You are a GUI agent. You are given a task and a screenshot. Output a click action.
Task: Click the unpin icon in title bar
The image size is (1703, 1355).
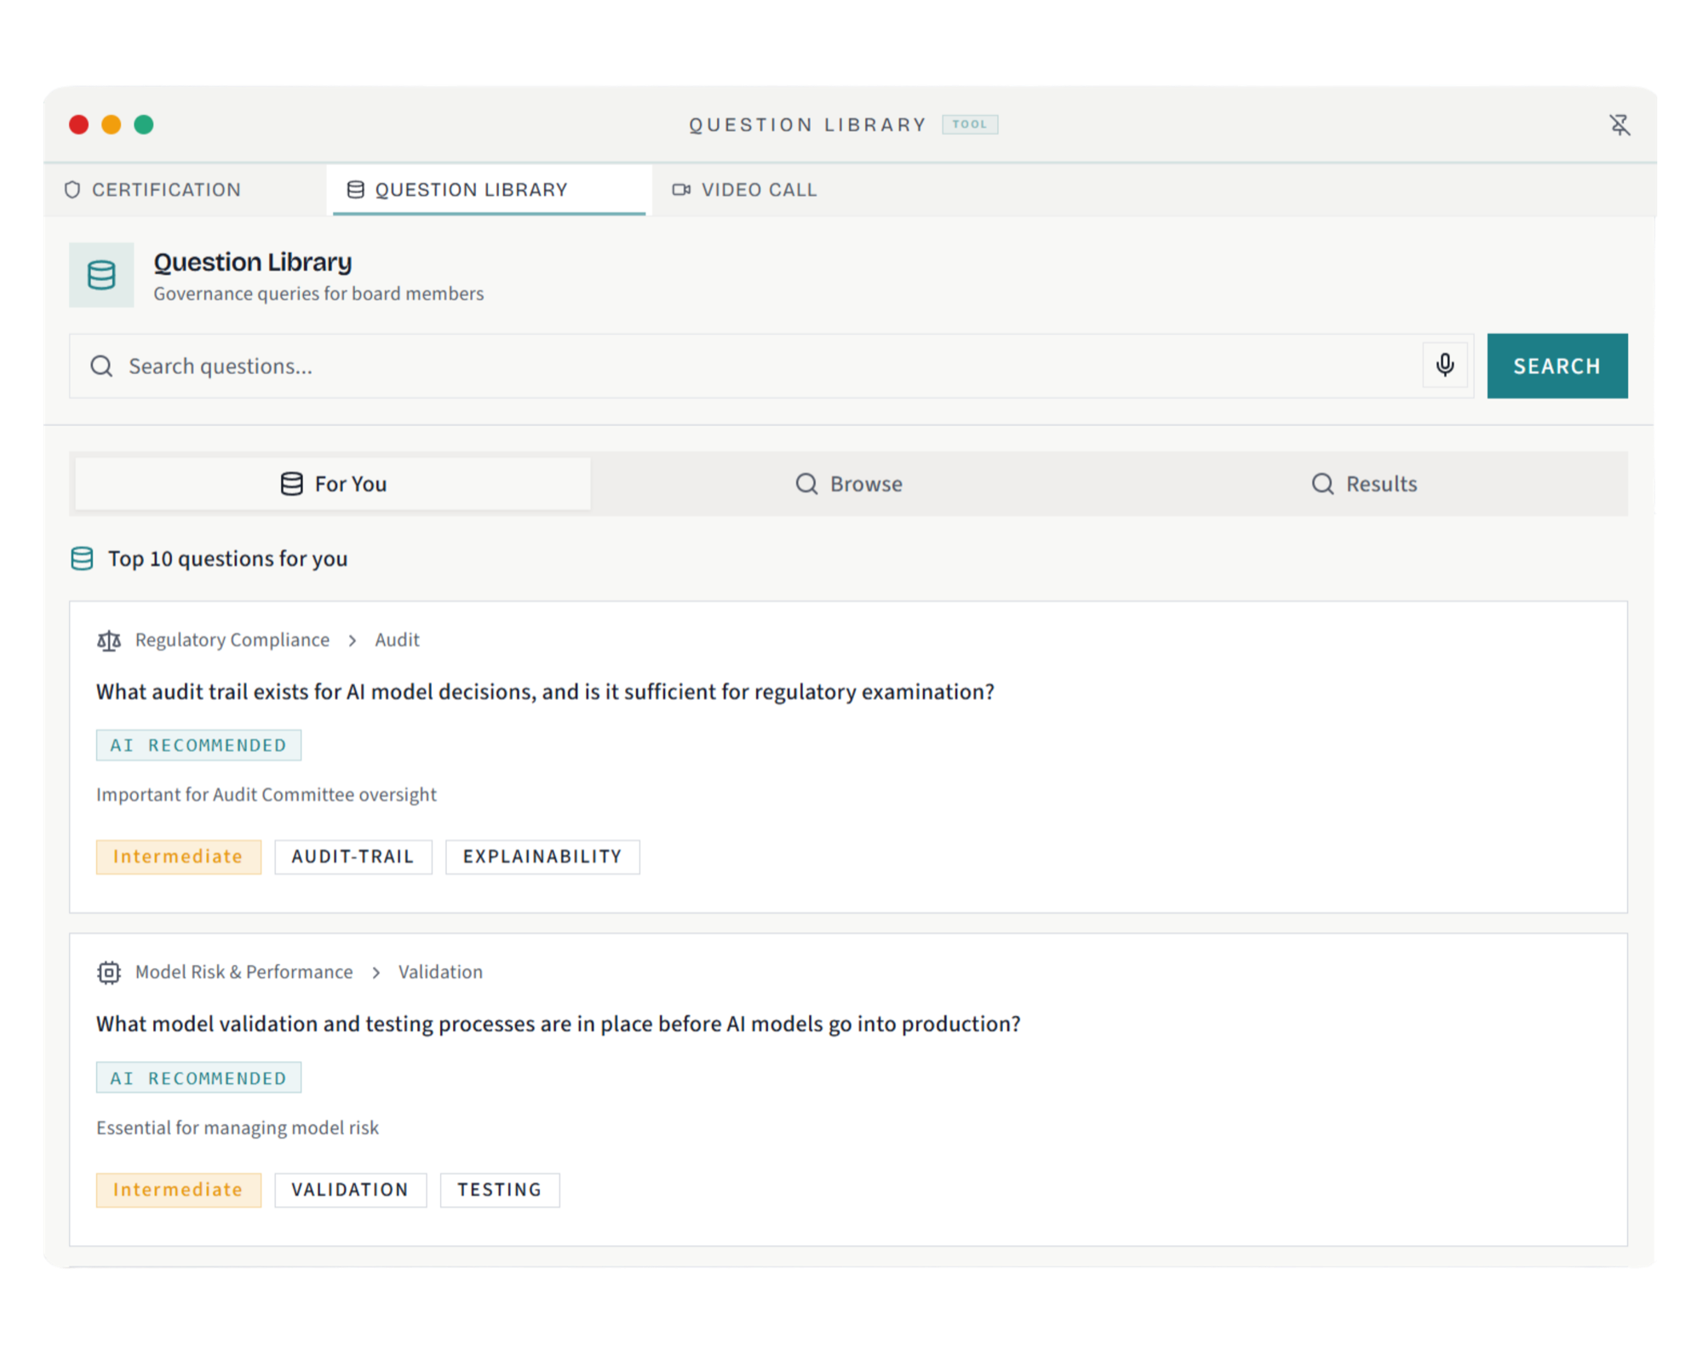(1619, 125)
